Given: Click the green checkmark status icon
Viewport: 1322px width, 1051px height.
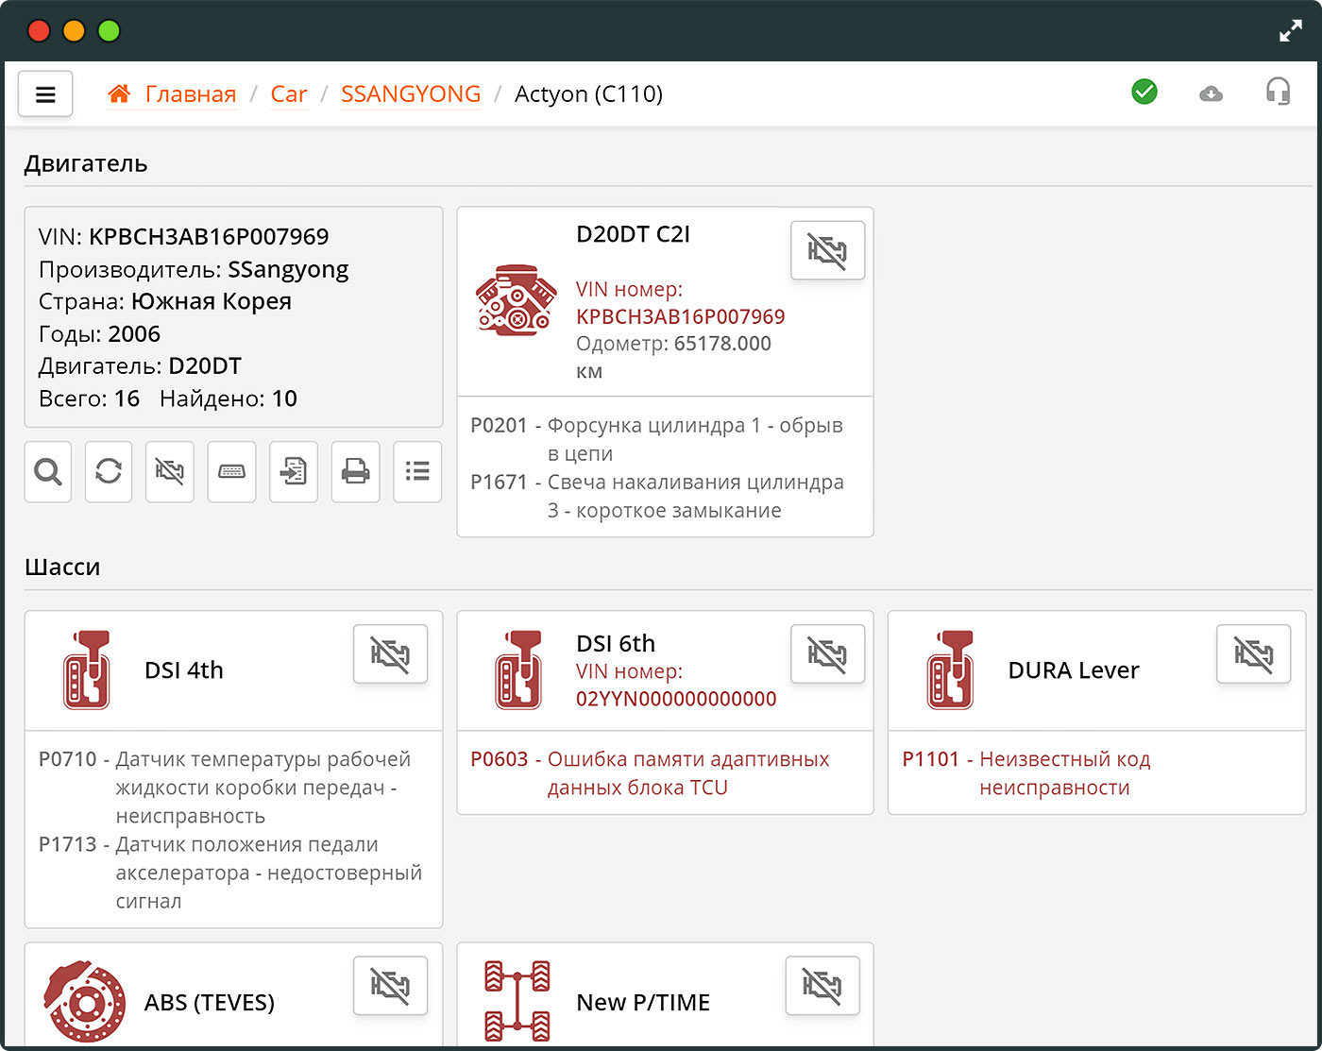Looking at the screenshot, I should click(x=1144, y=92).
